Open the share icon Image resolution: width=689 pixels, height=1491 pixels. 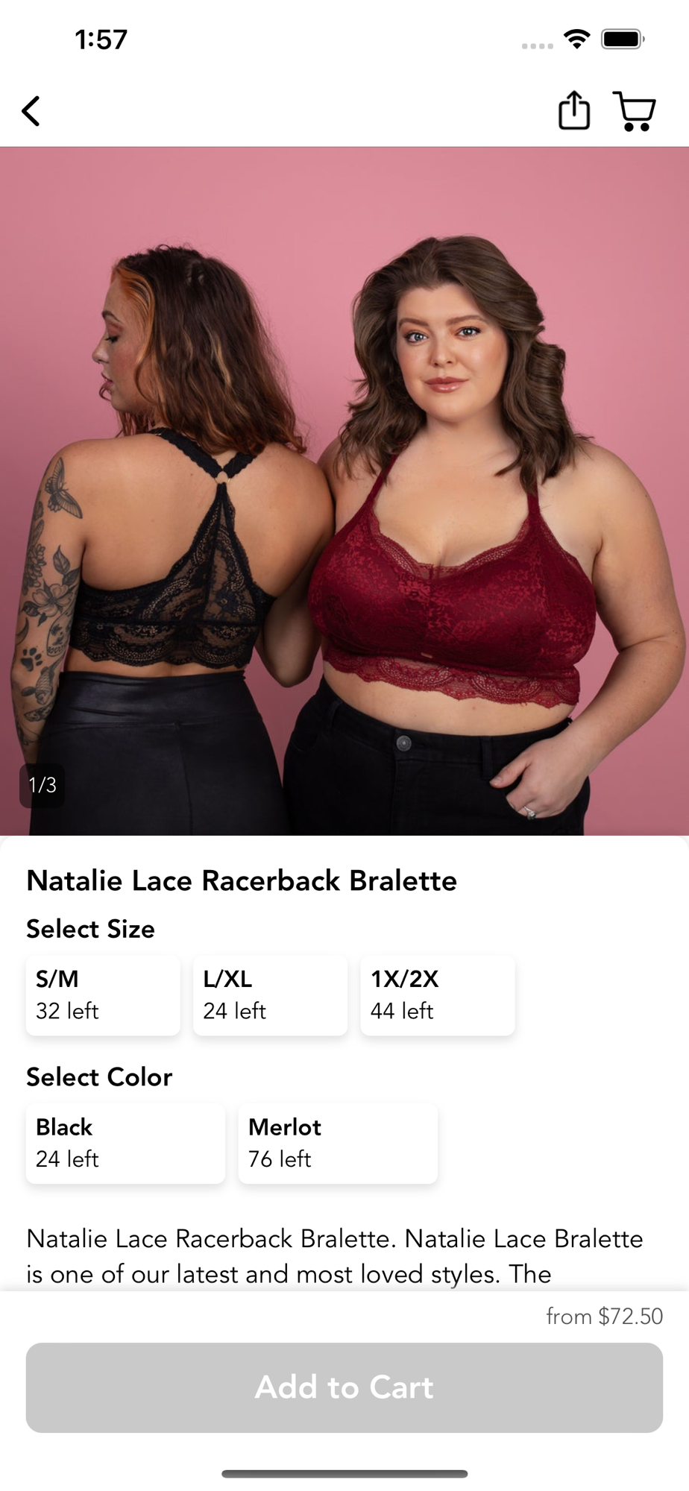574,111
